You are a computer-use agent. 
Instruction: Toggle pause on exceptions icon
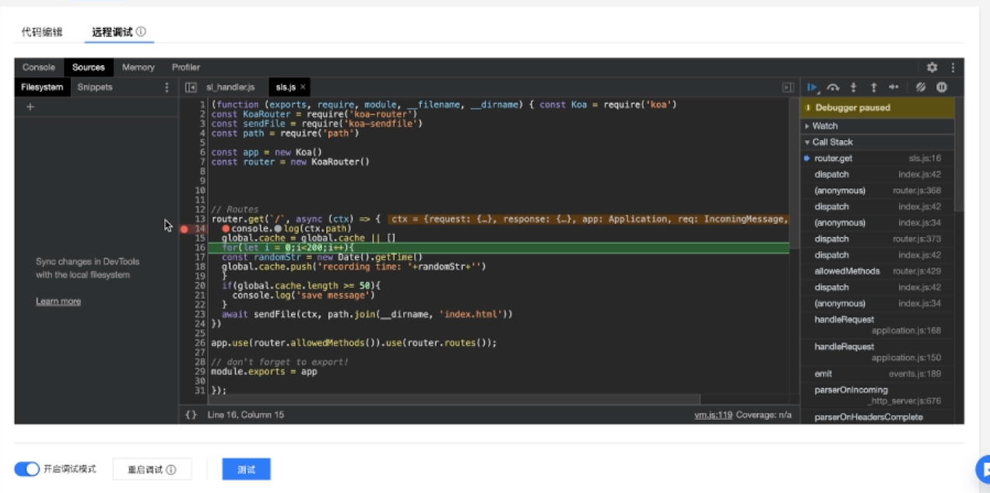[942, 88]
